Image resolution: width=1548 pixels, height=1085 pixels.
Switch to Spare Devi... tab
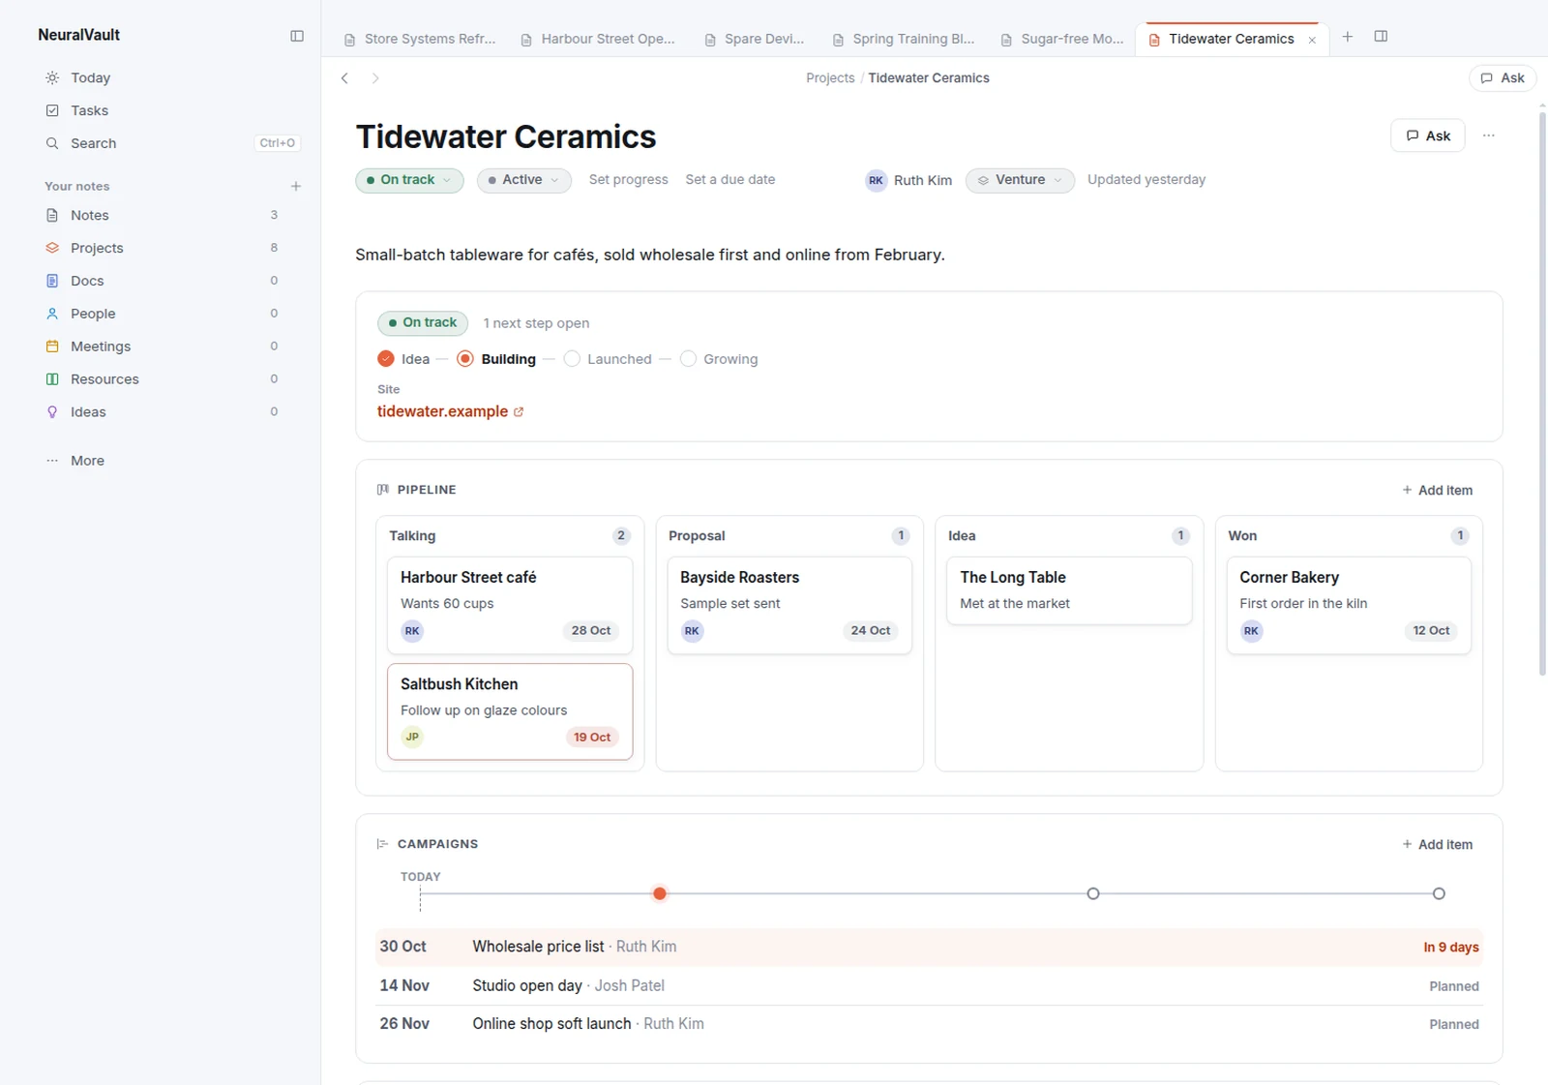pyautogui.click(x=755, y=40)
